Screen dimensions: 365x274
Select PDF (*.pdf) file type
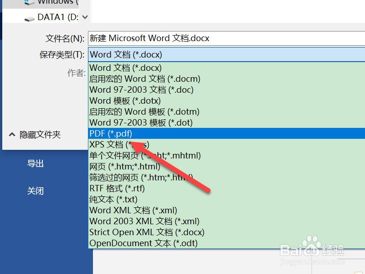pyautogui.click(x=226, y=133)
